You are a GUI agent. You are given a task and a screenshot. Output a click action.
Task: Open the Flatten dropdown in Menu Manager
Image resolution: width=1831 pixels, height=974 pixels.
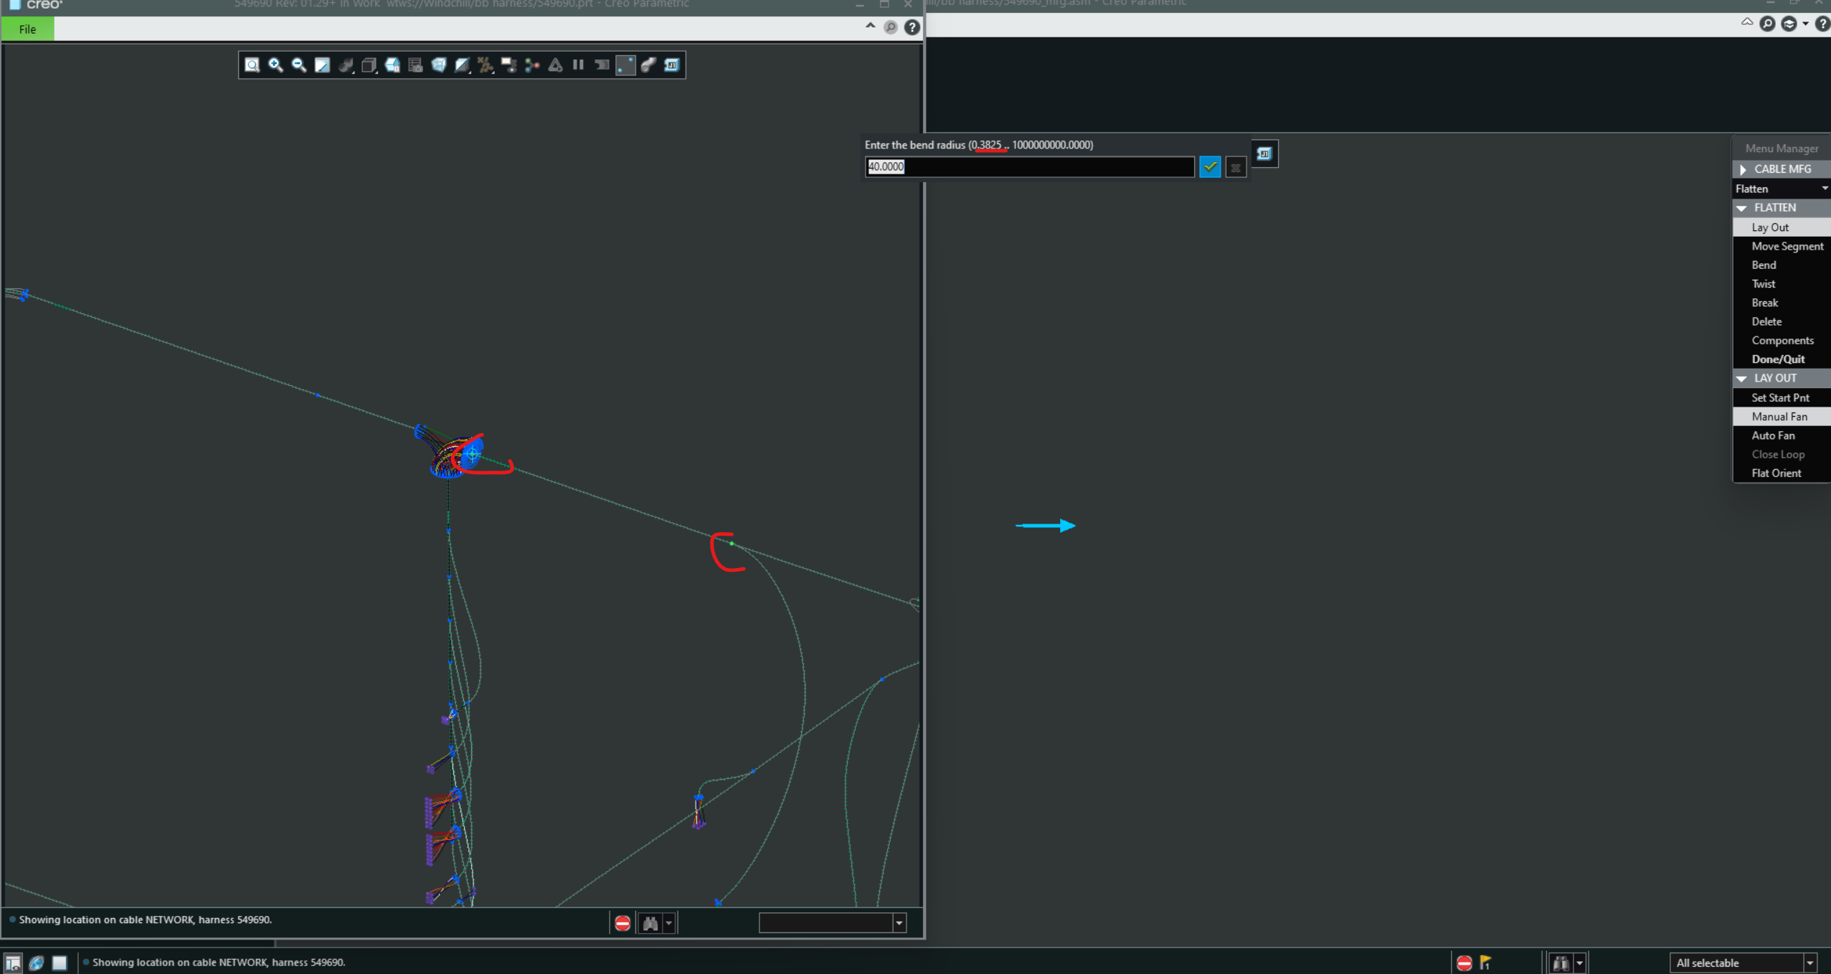[1824, 188]
